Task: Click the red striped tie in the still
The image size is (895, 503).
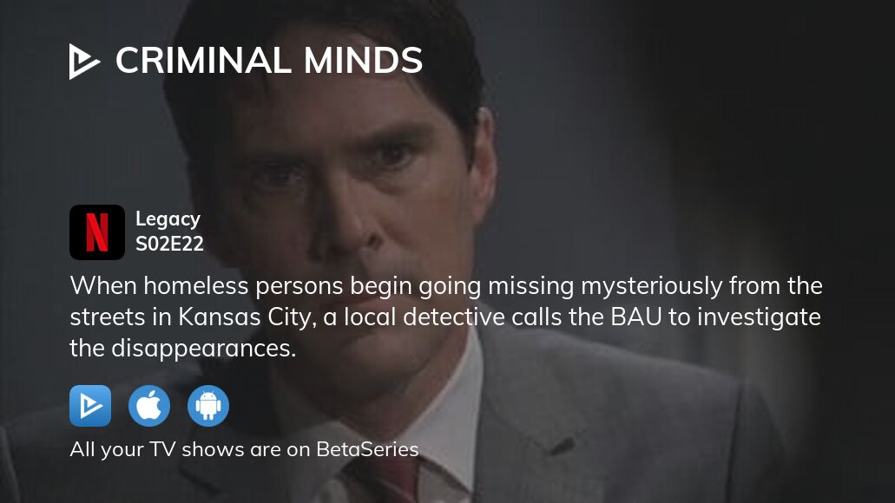Action: click(x=394, y=480)
